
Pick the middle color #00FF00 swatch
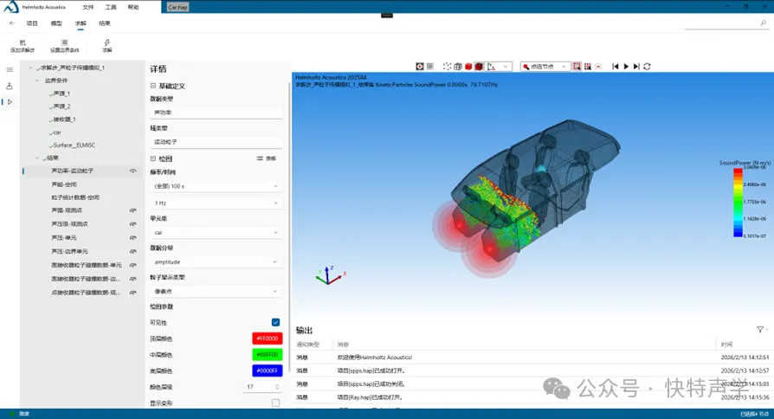pyautogui.click(x=267, y=354)
